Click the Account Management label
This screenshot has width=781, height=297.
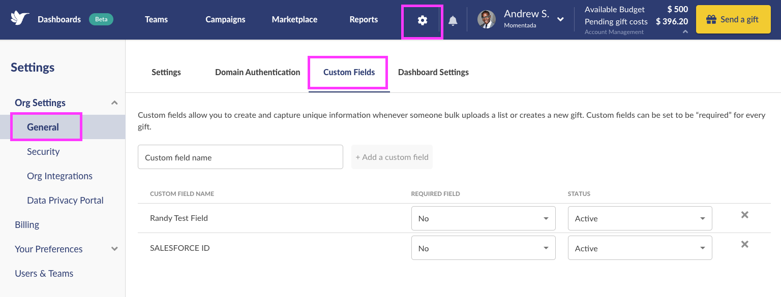coord(614,32)
